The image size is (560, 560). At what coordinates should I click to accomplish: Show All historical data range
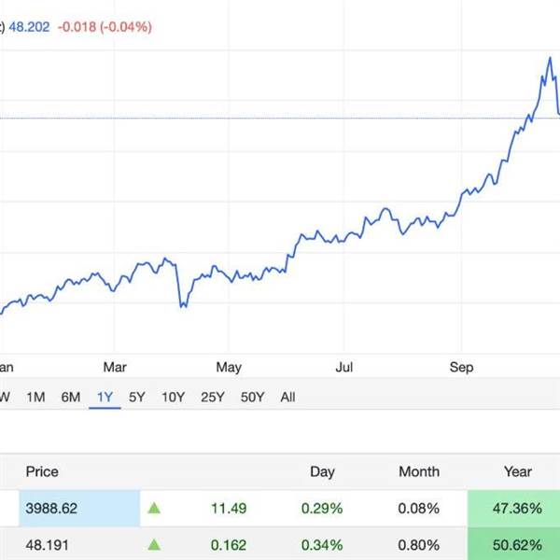coord(287,397)
